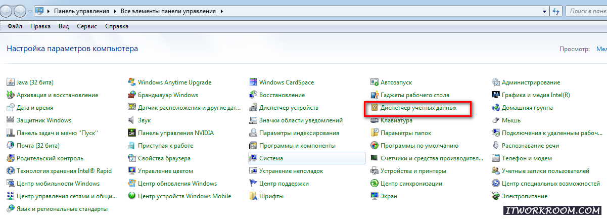Open the Система icon

coord(253,158)
